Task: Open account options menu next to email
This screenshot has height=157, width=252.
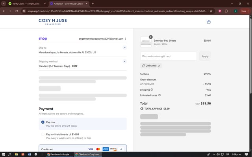Action: (126, 38)
